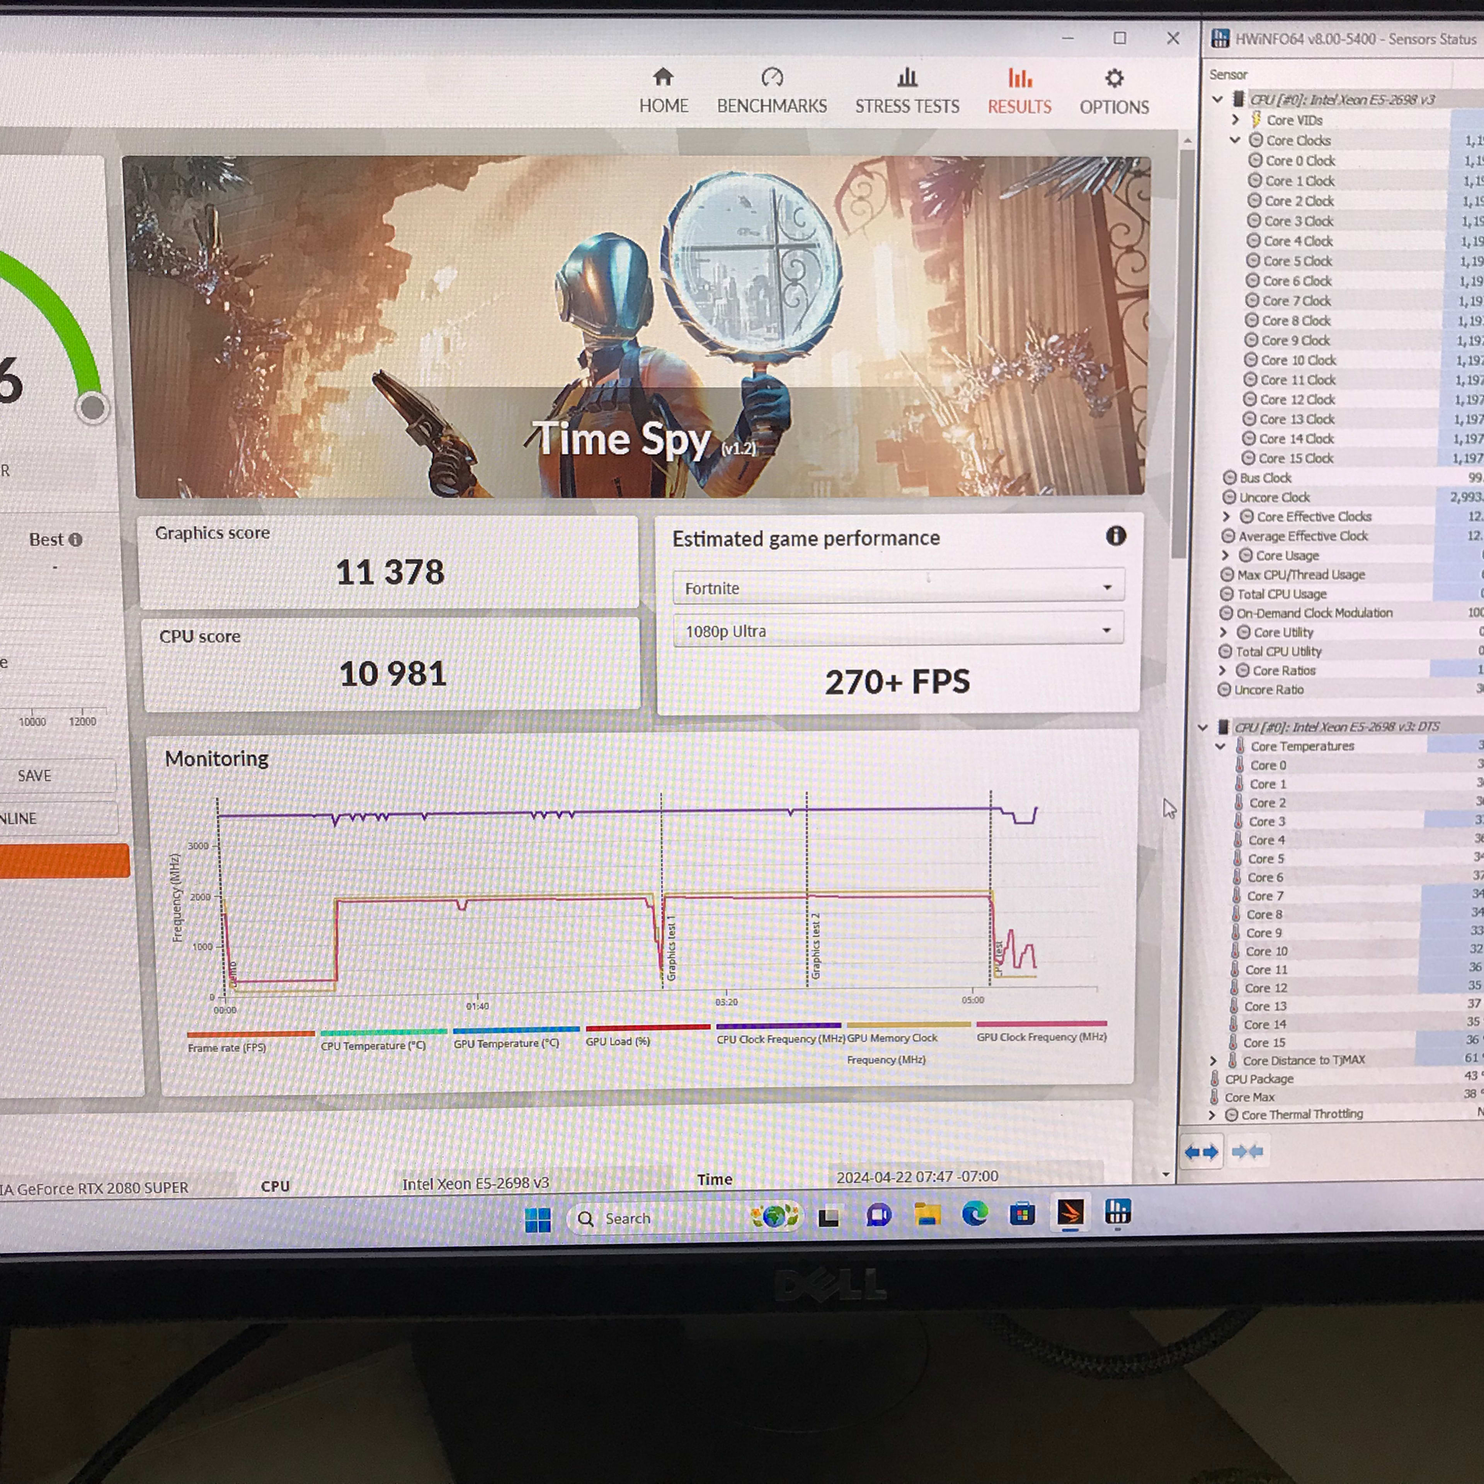This screenshot has height=1484, width=1484.
Task: Collapse the CPU [#0] Intel Xeon E5-2698 v3 node
Action: (1217, 99)
